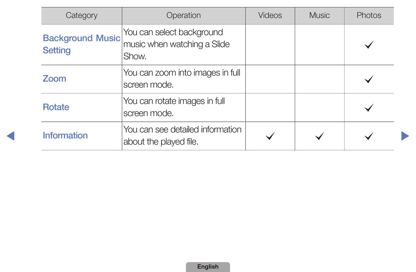The height and width of the screenshot is (272, 416).
Task: Click the English language tab
Action: (x=208, y=267)
